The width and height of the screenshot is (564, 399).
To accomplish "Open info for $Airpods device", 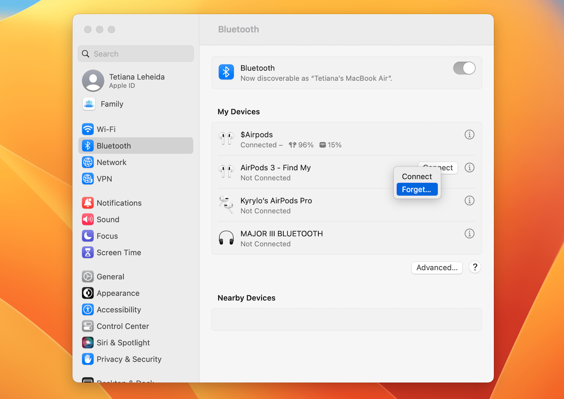I will [469, 134].
